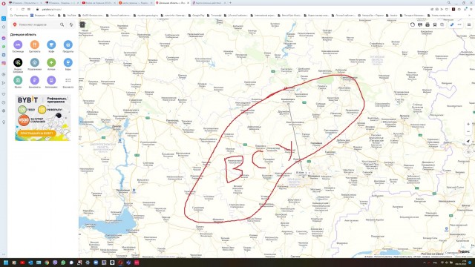Select the Бары (bars) category icon
This screenshot has width=475, height=267.
[x=68, y=62]
